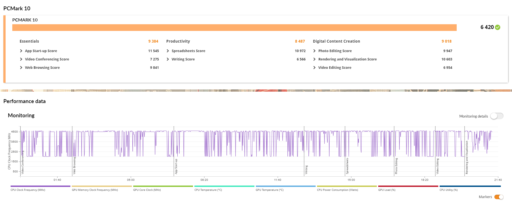
Task: Click the Photo Editing marker on the chart
Action: (x=396, y=166)
